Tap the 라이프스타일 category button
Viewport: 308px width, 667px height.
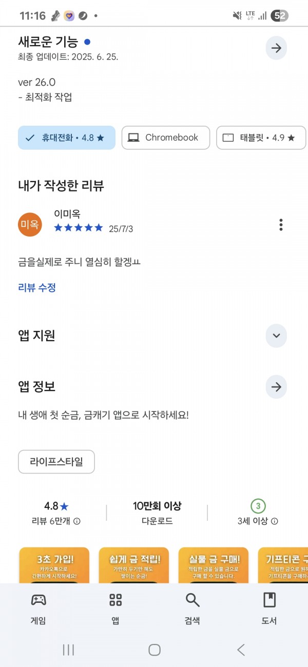pos(56,462)
